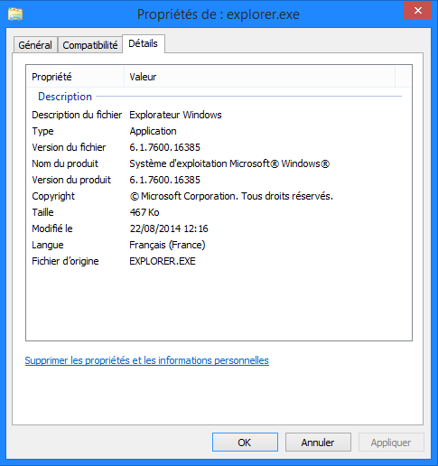
Task: Select the Description du fichier row
Action: [219, 115]
